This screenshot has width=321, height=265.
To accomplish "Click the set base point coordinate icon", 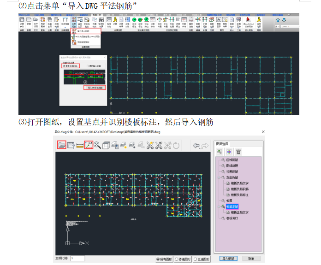I will 89,145.
